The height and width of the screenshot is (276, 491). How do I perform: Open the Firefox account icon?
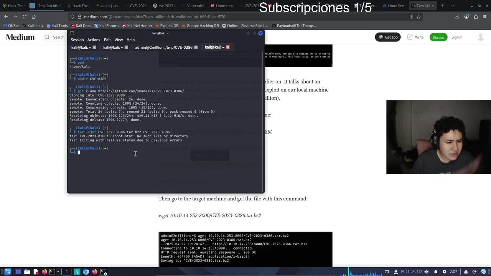[x=466, y=16]
